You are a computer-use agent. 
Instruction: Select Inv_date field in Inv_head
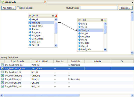pos(41,32)
